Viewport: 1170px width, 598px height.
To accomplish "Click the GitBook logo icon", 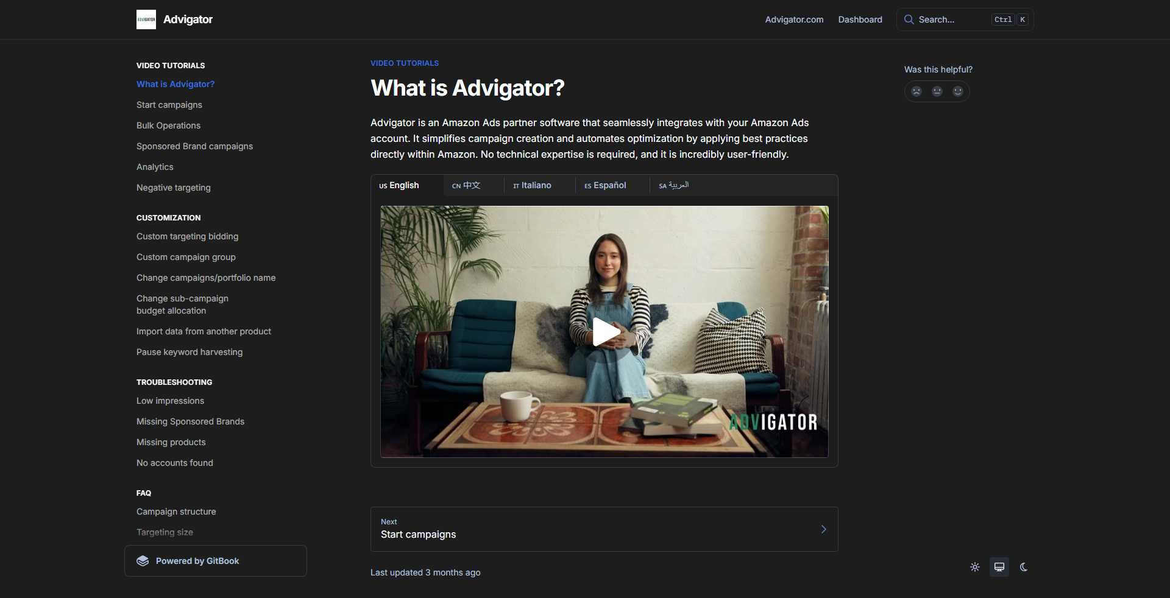I will (143, 561).
